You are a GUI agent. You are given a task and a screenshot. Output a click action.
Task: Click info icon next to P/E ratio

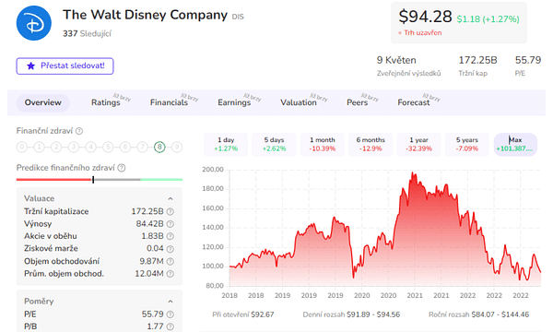pyautogui.click(x=170, y=314)
